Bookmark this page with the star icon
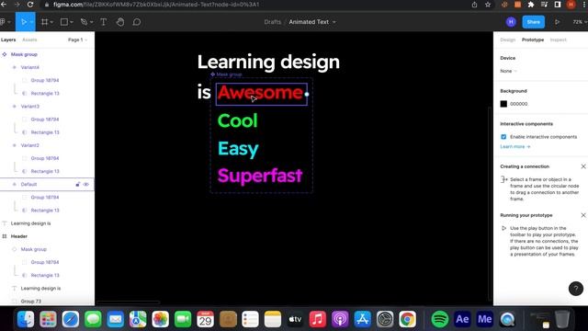Screen dimensions: 588x331 click(x=488, y=5)
